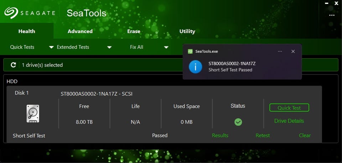The width and height of the screenshot is (342, 163).
Task: Click the Passed test result text
Action: pos(160,135)
